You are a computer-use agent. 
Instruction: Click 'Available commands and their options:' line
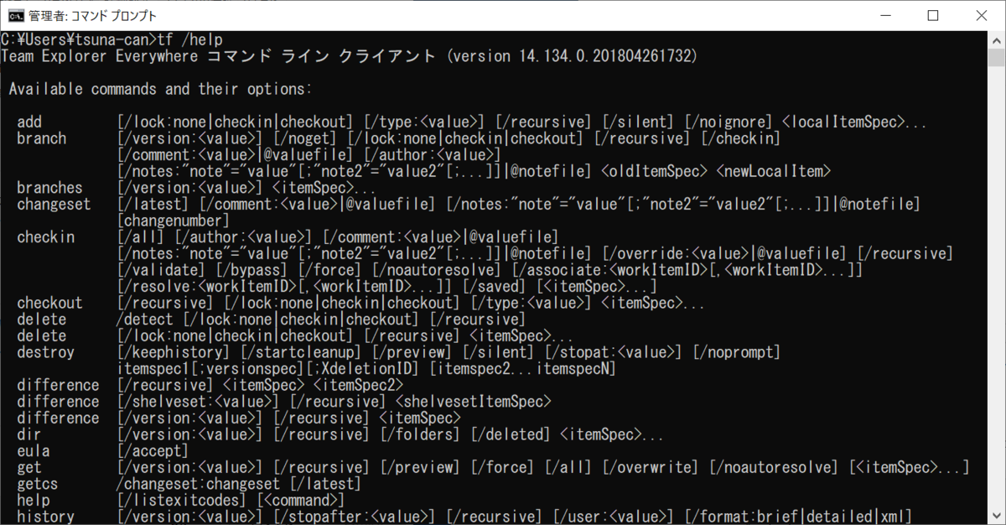point(160,88)
